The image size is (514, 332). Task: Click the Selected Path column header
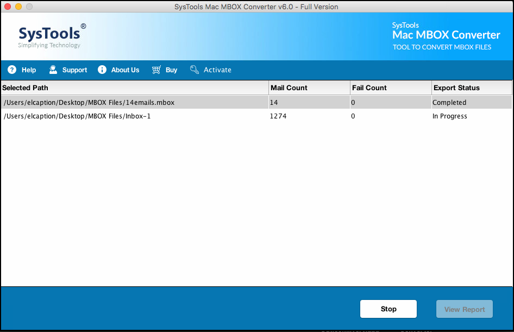[135, 88]
